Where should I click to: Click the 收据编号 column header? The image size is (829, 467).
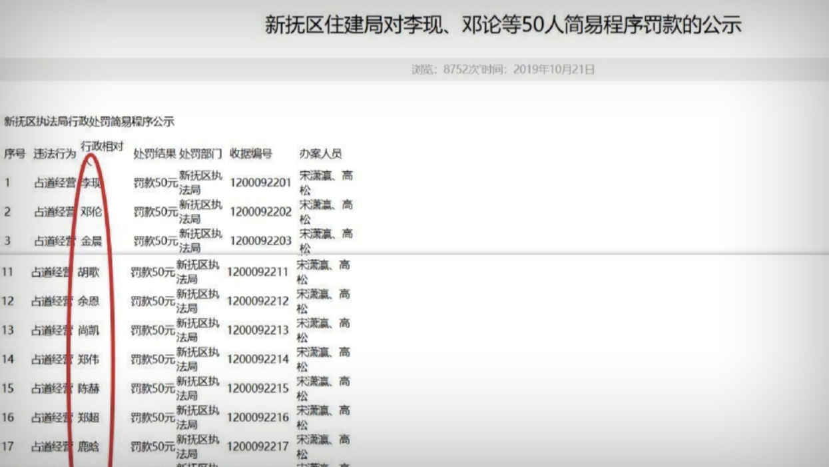[251, 154]
